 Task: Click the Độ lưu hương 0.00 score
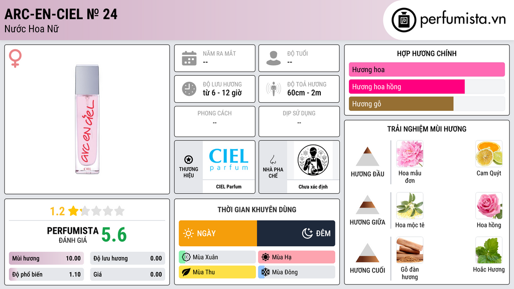tap(127, 258)
